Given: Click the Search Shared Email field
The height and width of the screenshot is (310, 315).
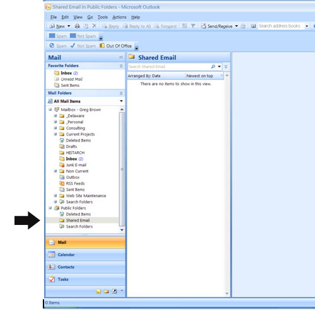Looking at the screenshot, I should (x=169, y=67).
